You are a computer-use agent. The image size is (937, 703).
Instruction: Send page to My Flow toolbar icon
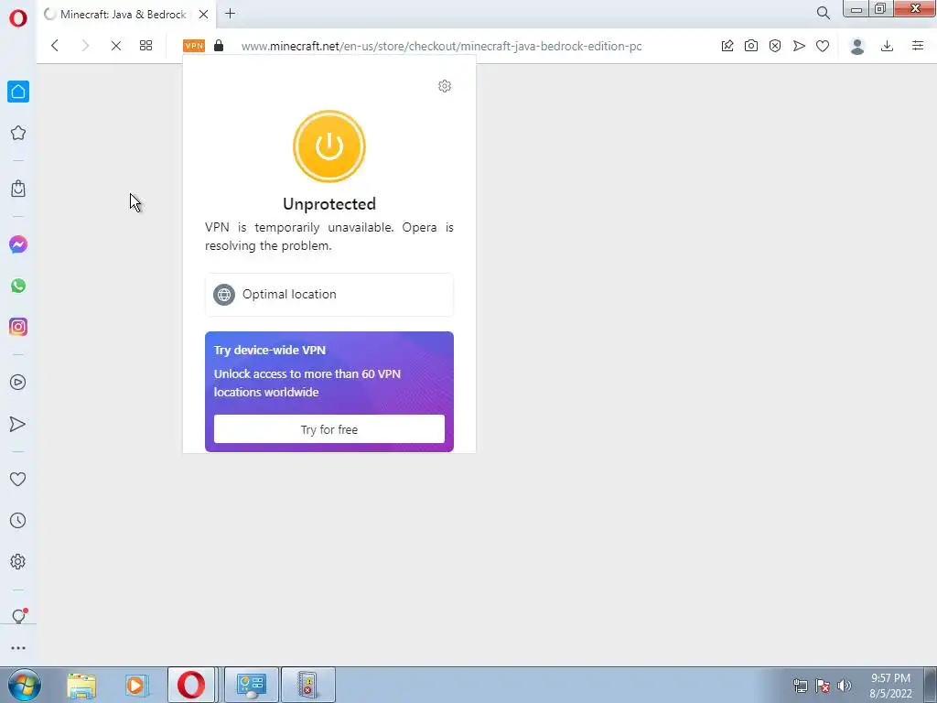(x=799, y=46)
